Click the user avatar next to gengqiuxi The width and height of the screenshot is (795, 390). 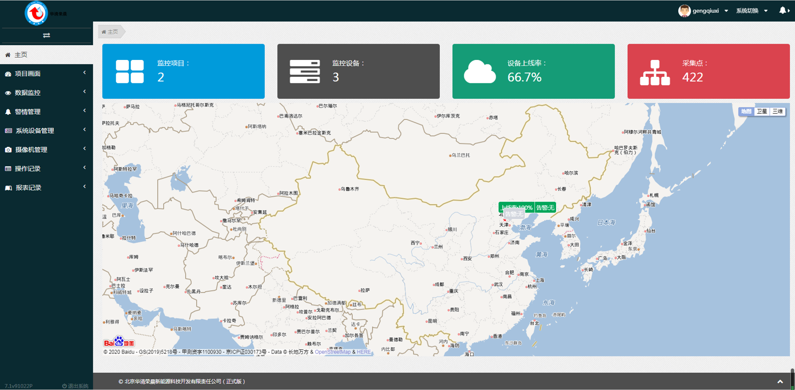coord(684,11)
